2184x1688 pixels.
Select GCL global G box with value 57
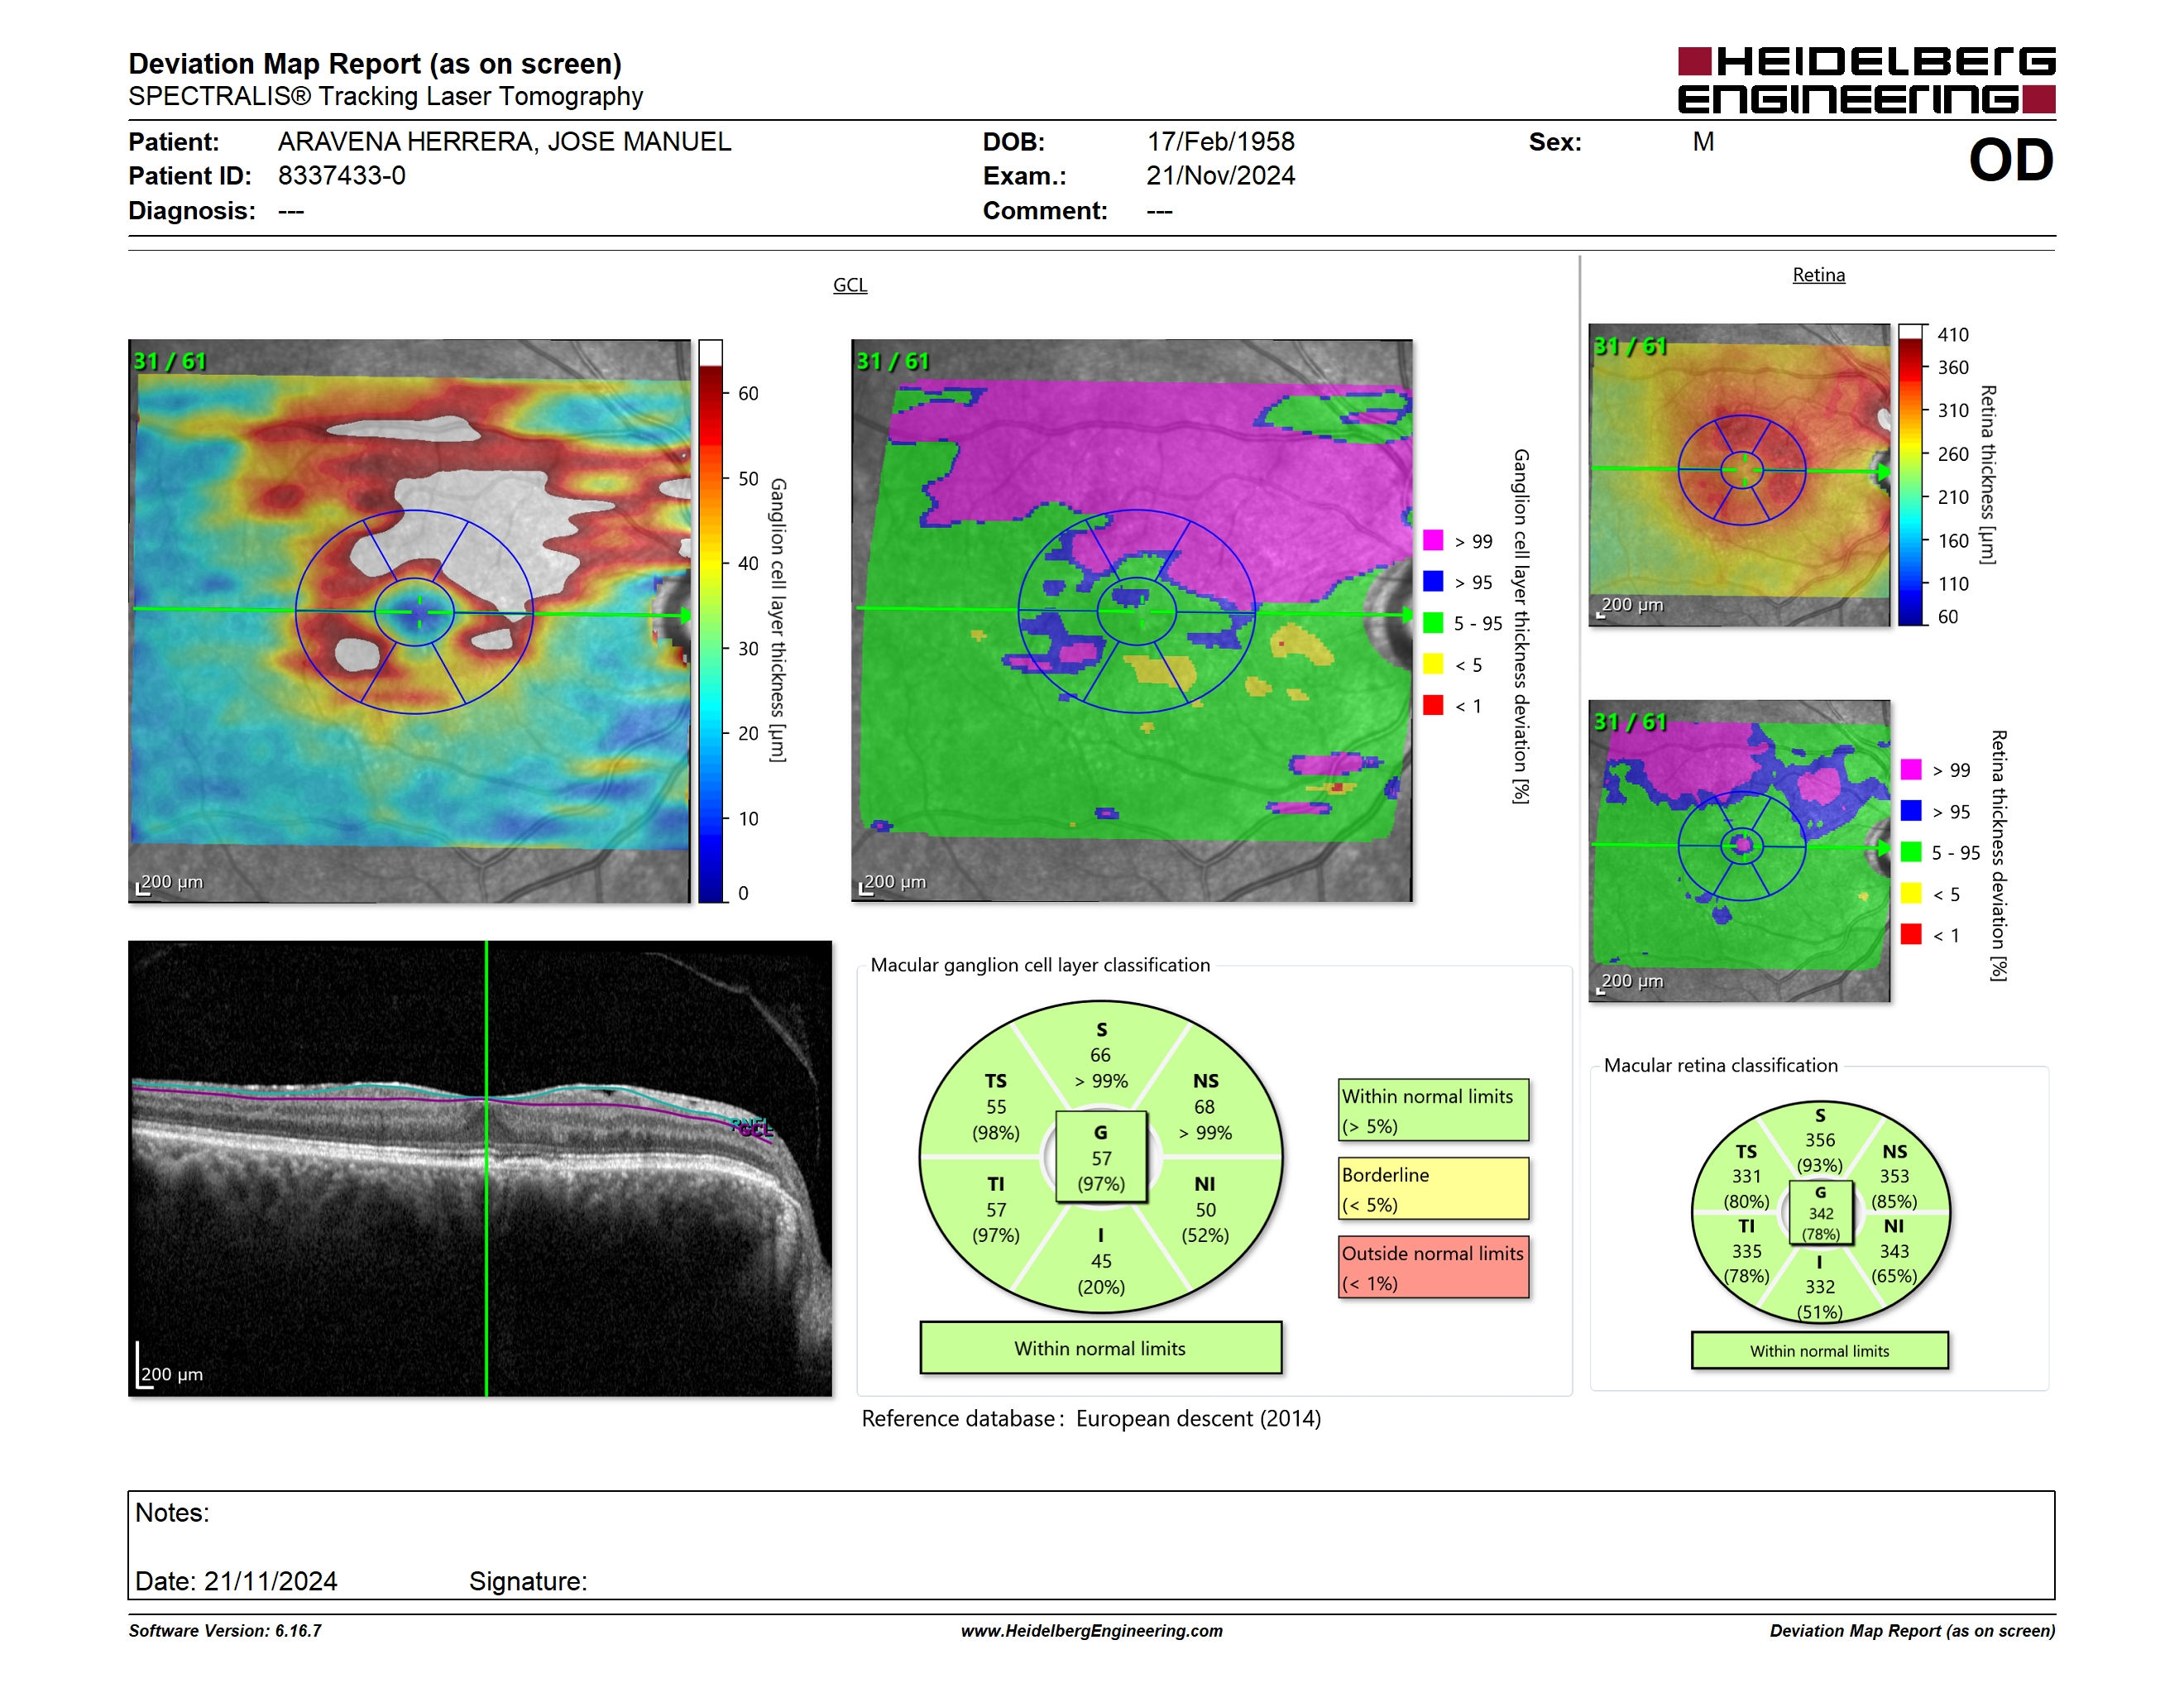[1100, 1157]
